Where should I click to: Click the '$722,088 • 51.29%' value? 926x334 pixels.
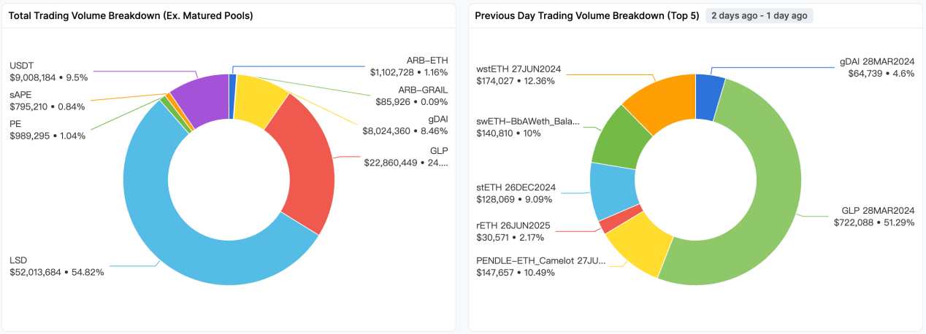point(874,222)
